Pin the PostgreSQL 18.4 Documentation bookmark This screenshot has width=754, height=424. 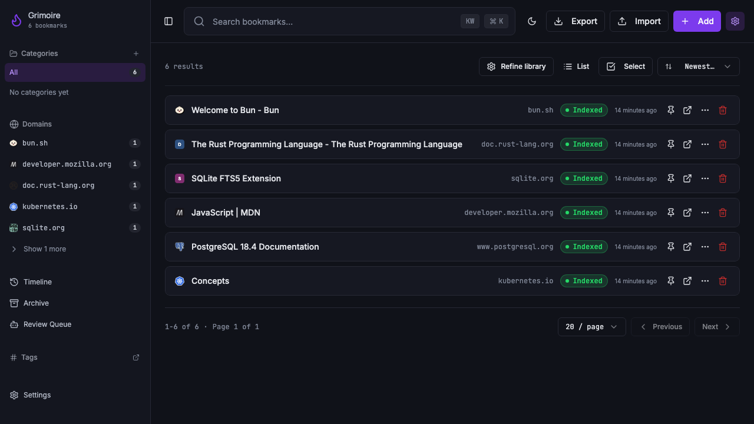pos(670,247)
